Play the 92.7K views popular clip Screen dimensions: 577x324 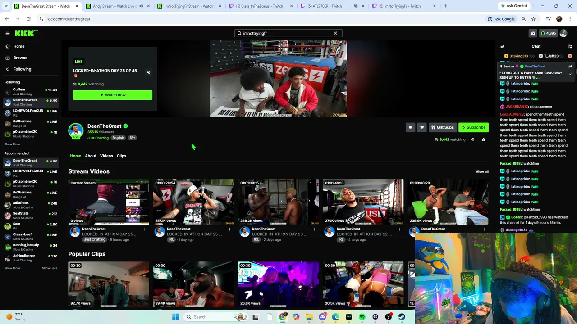point(109,284)
